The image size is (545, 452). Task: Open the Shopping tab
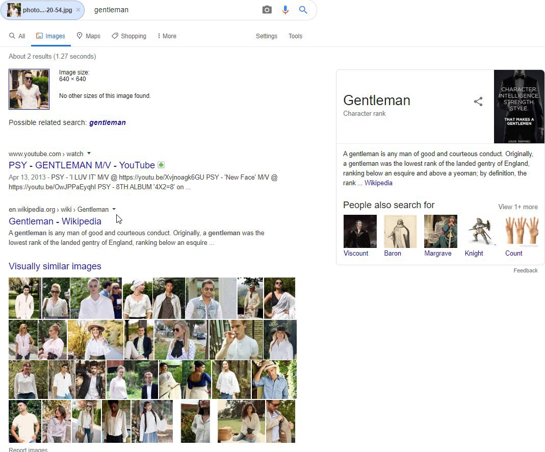(129, 36)
